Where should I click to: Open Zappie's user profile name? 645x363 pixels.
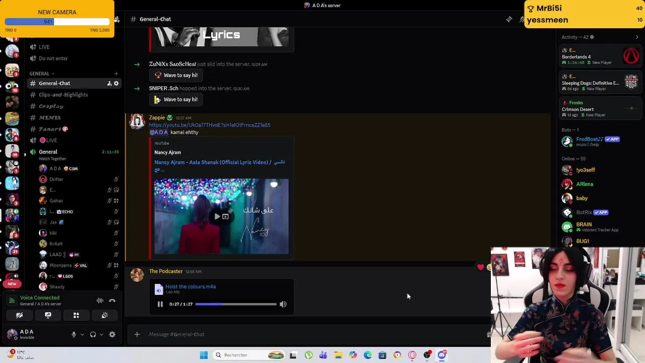point(157,117)
